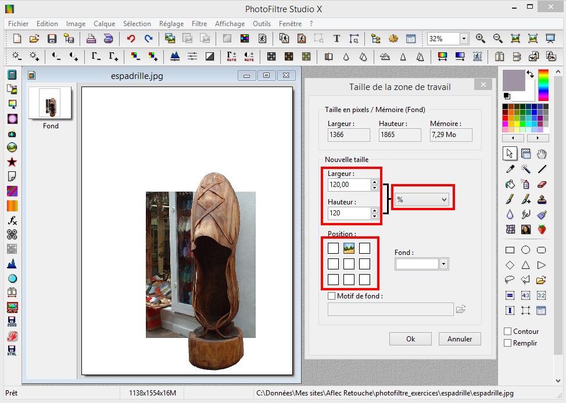Click the red star icon in left sidebar

pyautogui.click(x=12, y=161)
